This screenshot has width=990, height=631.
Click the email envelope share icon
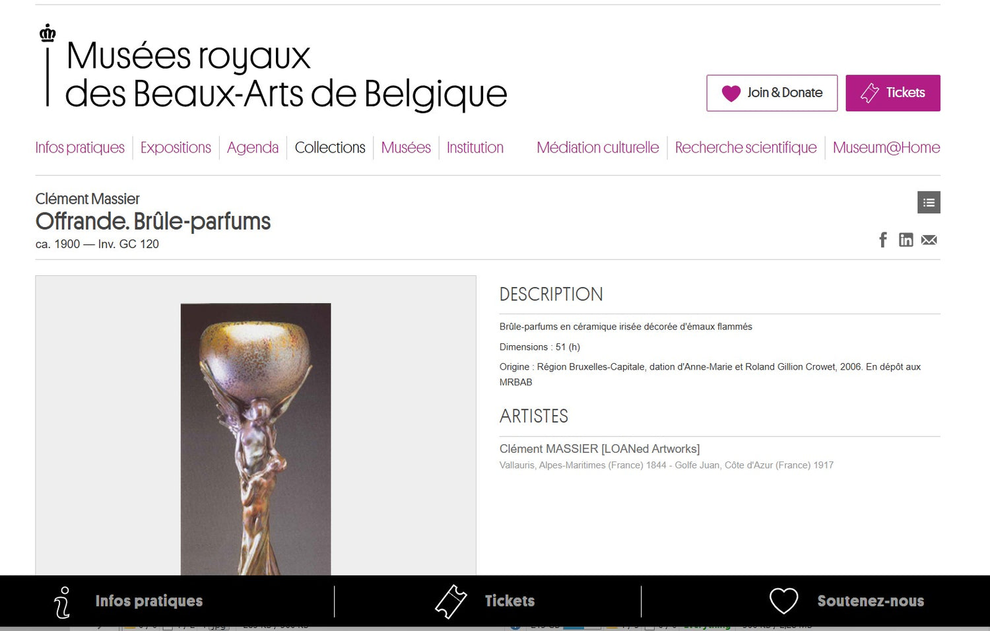(x=929, y=240)
